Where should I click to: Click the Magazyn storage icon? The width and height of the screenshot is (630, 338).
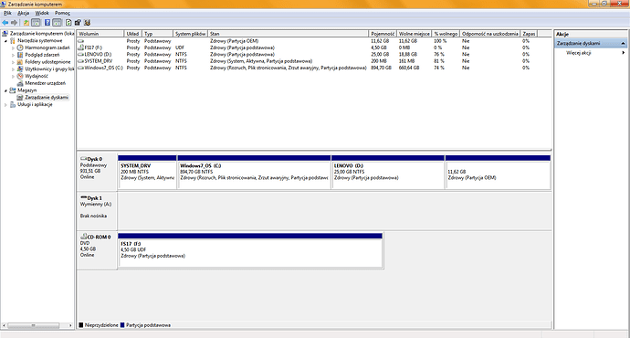13,90
